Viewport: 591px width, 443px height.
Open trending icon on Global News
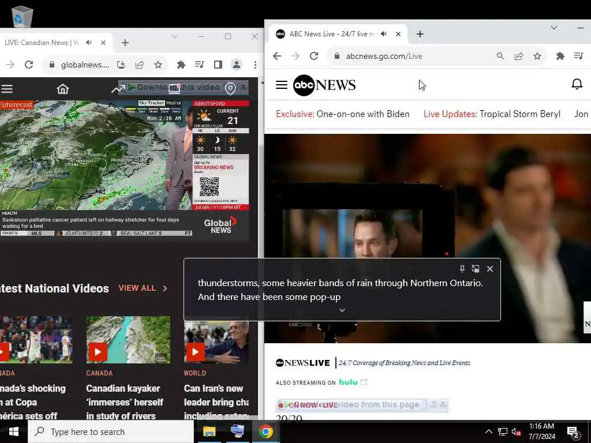(118, 89)
